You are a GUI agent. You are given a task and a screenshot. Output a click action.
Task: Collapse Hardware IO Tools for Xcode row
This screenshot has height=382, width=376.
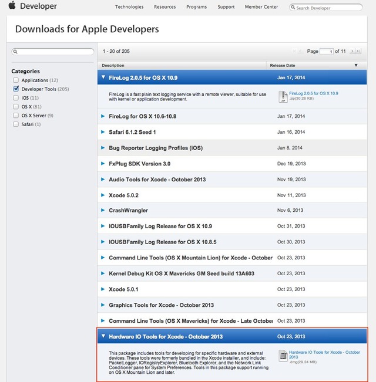click(x=103, y=336)
